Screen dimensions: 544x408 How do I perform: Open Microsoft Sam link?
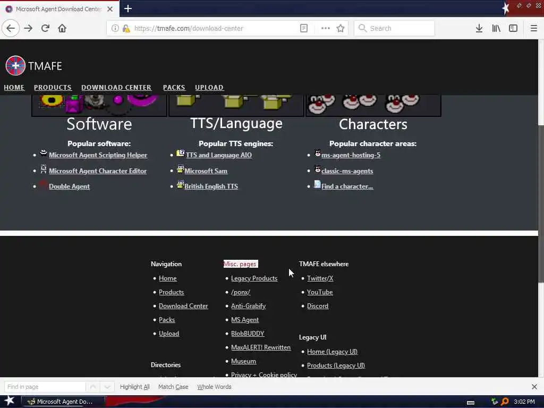pos(206,171)
